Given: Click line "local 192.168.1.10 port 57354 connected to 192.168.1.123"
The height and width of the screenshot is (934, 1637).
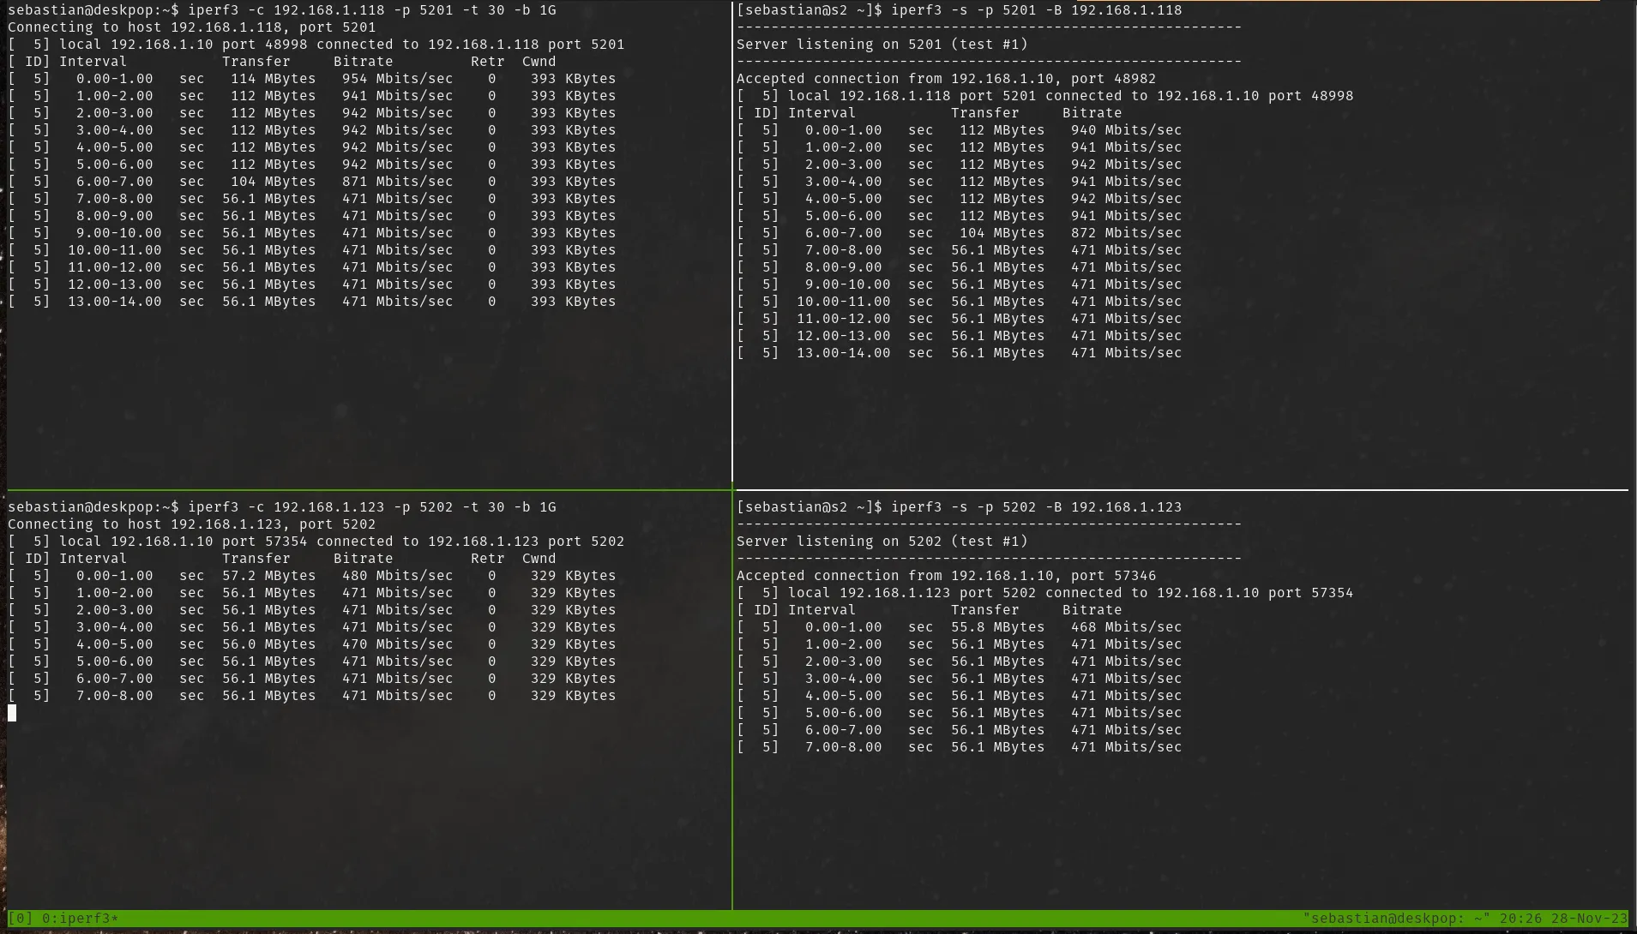Looking at the screenshot, I should [x=299, y=542].
